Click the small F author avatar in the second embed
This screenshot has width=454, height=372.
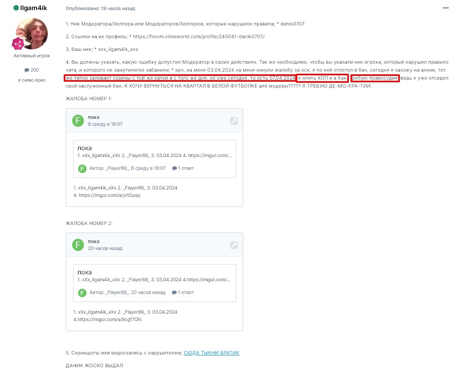(82, 293)
